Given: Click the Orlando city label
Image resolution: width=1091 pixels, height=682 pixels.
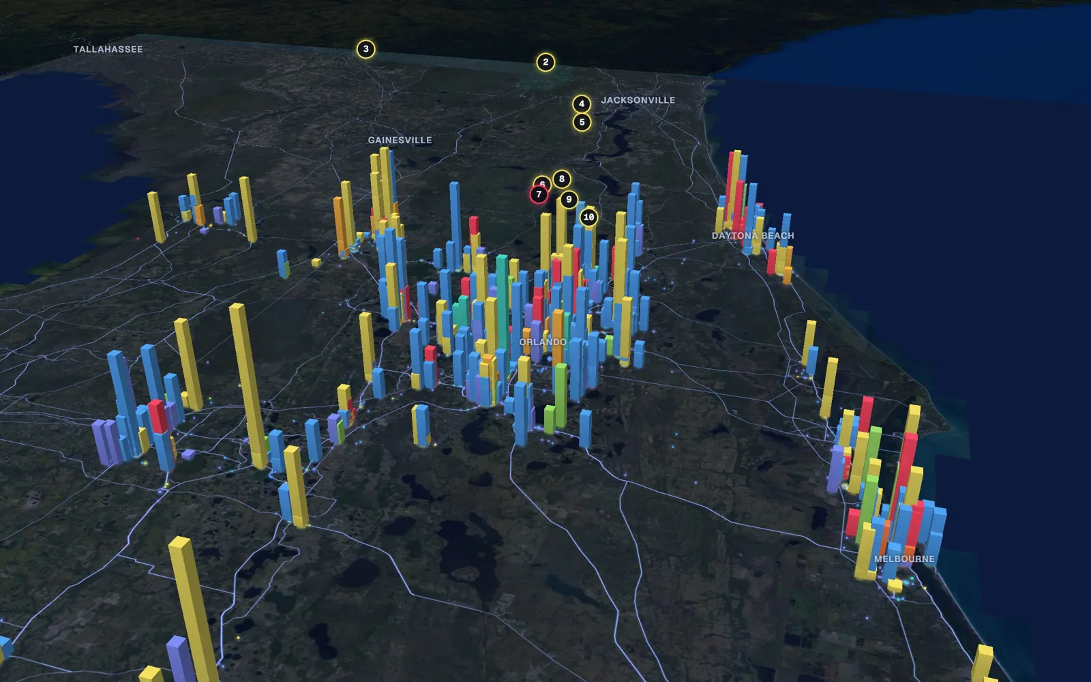Looking at the screenshot, I should 543,342.
